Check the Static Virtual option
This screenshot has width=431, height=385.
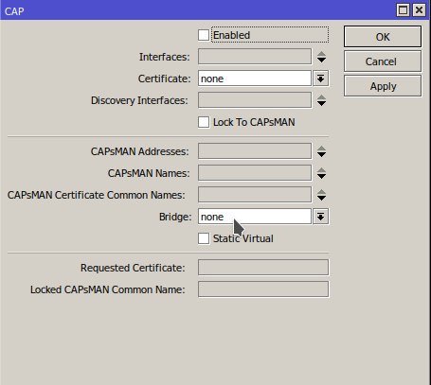(x=204, y=238)
